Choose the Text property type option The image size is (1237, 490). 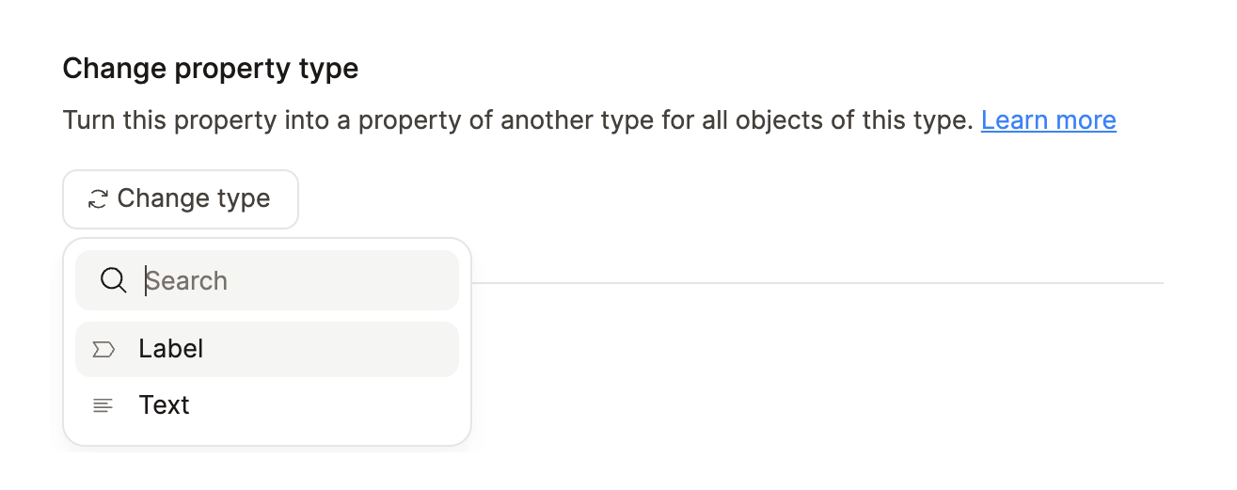(x=266, y=405)
